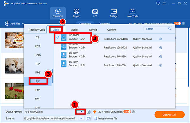Click the format list scrollbar
The image size is (190, 123).
coord(53,76)
